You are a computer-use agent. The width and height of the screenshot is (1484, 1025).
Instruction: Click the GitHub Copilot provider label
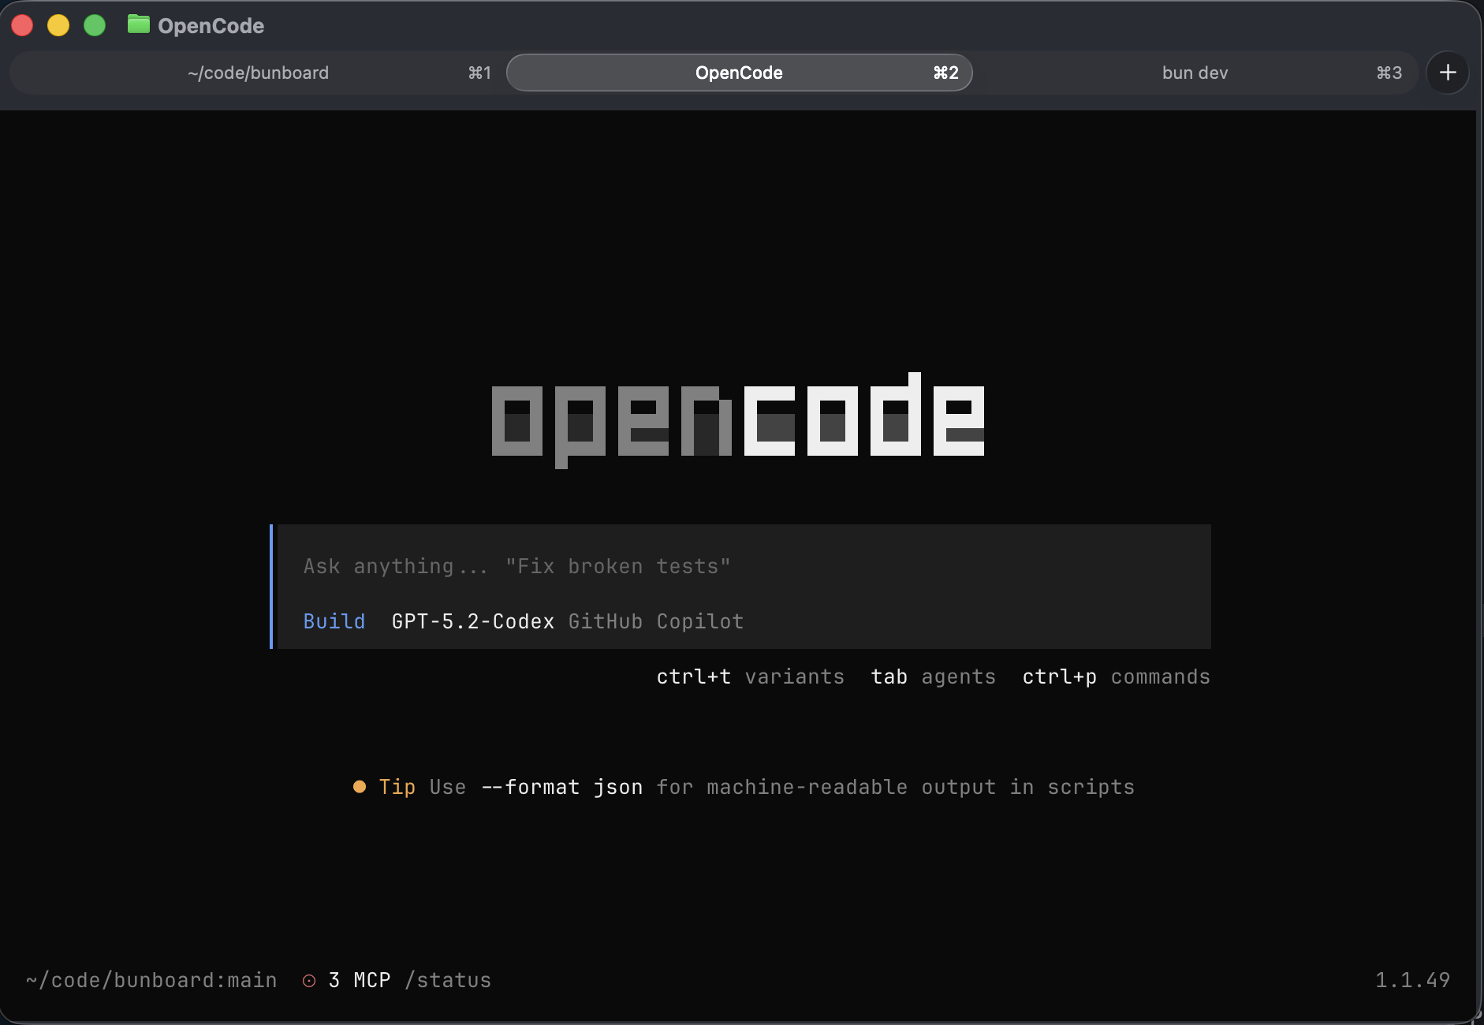(656, 621)
